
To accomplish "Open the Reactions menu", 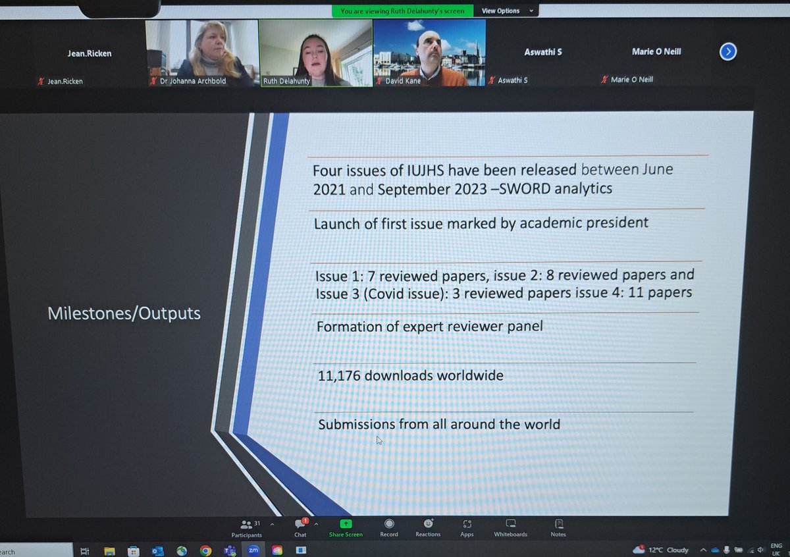I will 428,527.
